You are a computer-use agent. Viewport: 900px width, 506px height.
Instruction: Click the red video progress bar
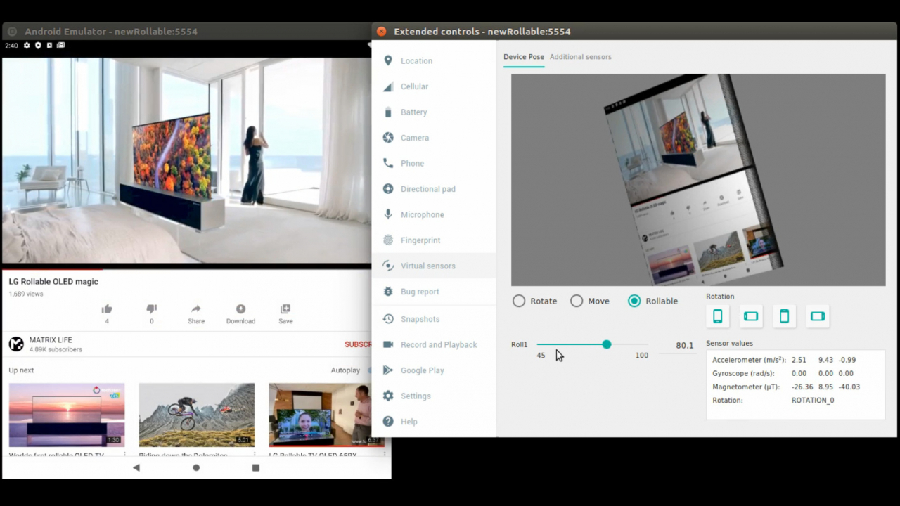(52, 268)
